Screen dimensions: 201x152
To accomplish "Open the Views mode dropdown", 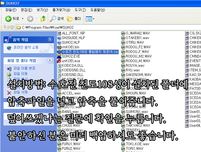I will tap(93, 19).
